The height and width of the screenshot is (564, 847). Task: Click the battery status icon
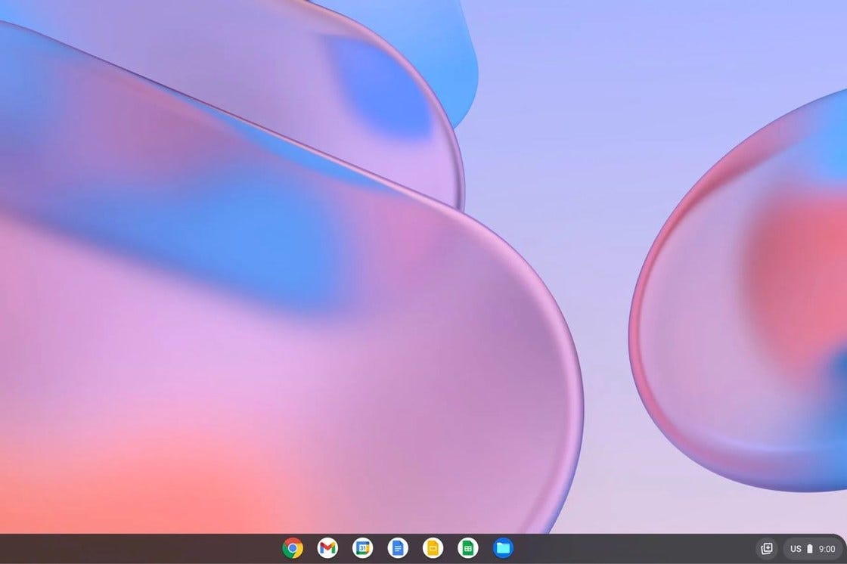(810, 549)
